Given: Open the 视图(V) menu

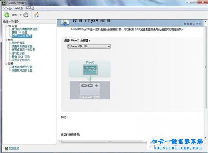Looking at the screenshot, I should [x=30, y=8].
